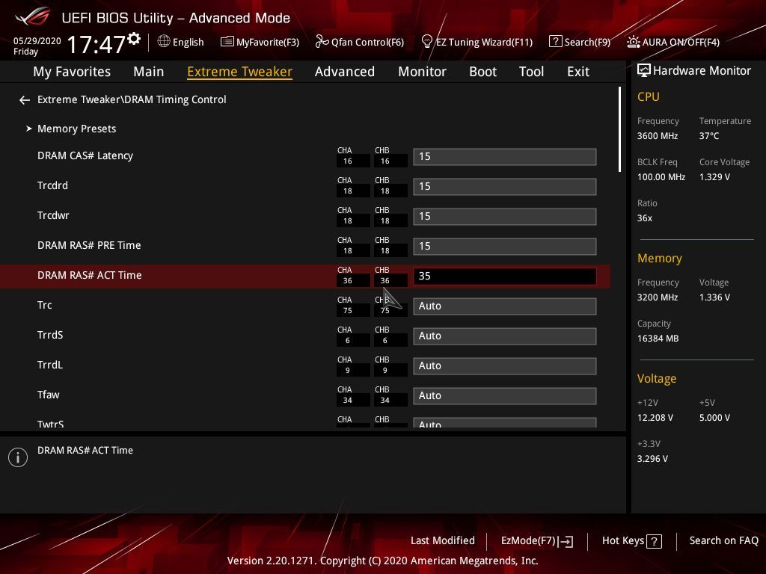Open the My Favorites tab
The image size is (766, 574).
point(72,72)
